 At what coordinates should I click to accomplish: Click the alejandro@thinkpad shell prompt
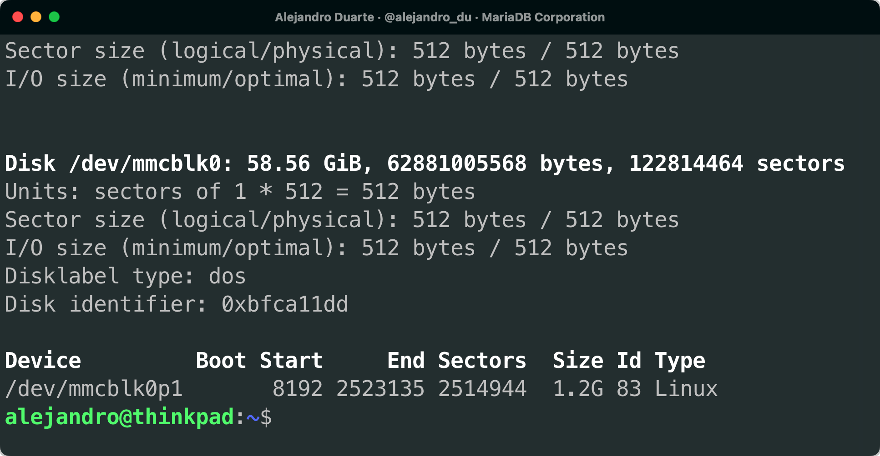coord(119,417)
